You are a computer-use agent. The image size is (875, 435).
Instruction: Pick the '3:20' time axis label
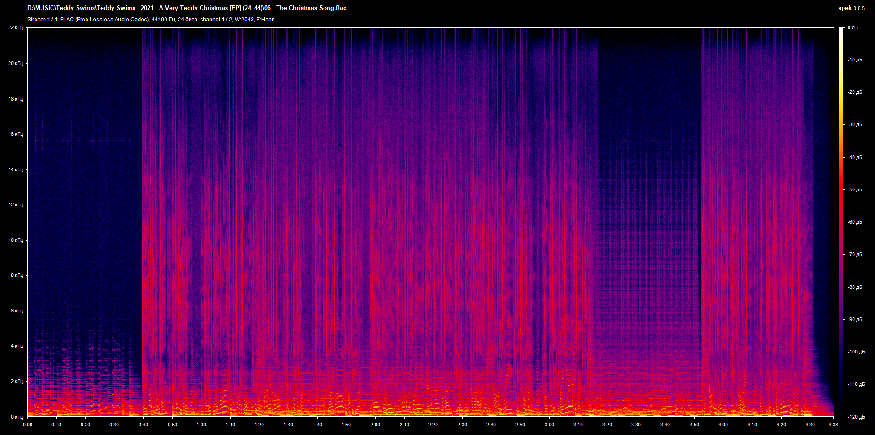pyautogui.click(x=607, y=425)
